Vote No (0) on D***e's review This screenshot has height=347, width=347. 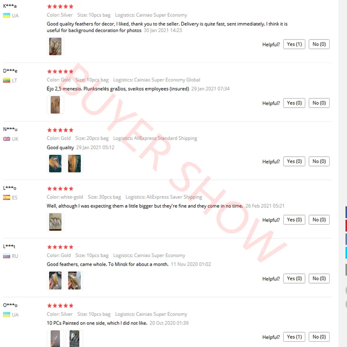pos(319,103)
